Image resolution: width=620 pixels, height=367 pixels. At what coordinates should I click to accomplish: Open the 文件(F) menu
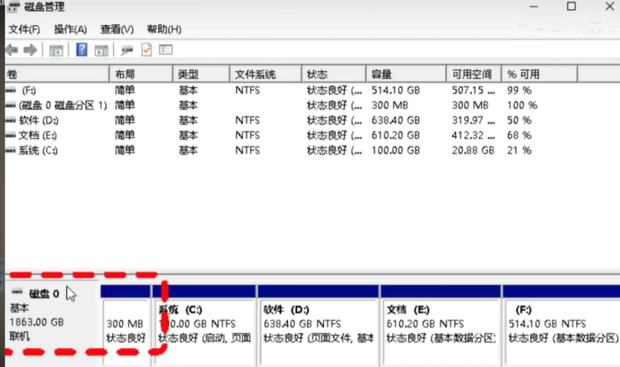point(24,29)
